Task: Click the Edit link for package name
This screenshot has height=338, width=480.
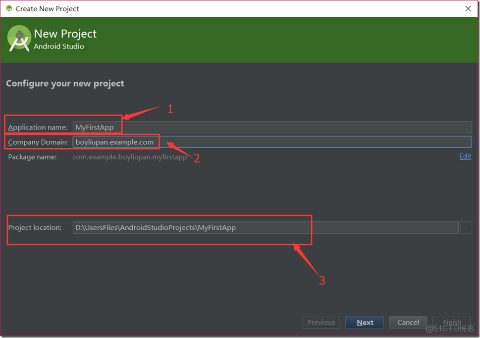Action: 465,156
